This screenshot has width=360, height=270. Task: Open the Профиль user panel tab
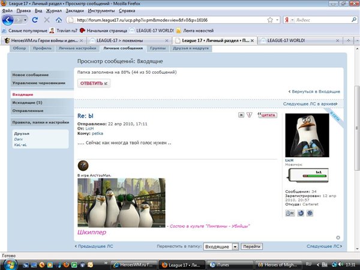(42, 48)
